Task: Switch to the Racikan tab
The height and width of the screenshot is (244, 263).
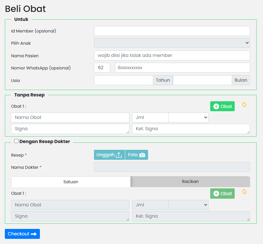Action: pyautogui.click(x=190, y=182)
